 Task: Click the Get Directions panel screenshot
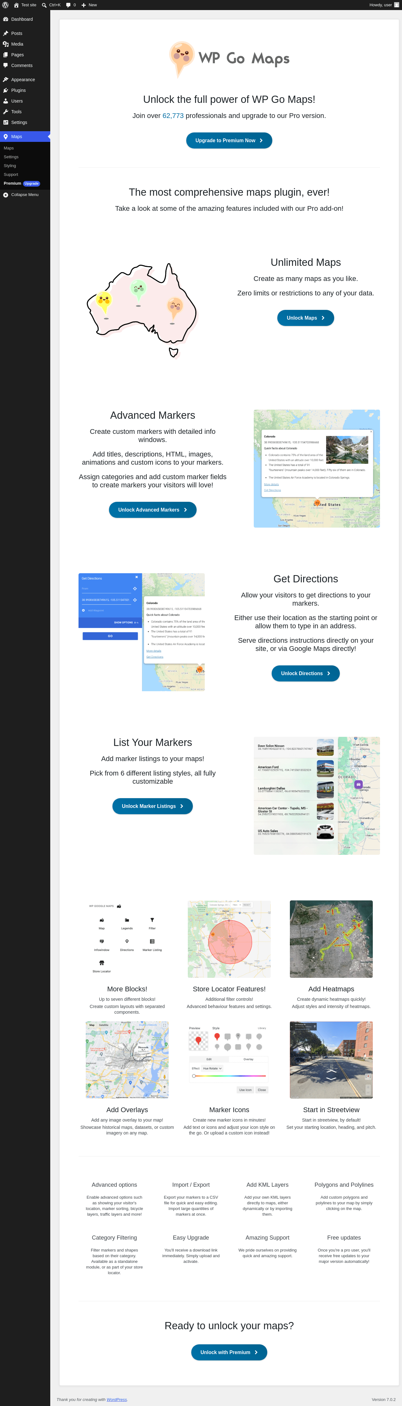[x=142, y=632]
